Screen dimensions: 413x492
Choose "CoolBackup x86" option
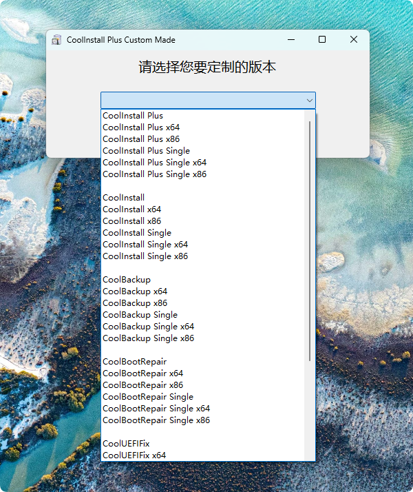(134, 303)
